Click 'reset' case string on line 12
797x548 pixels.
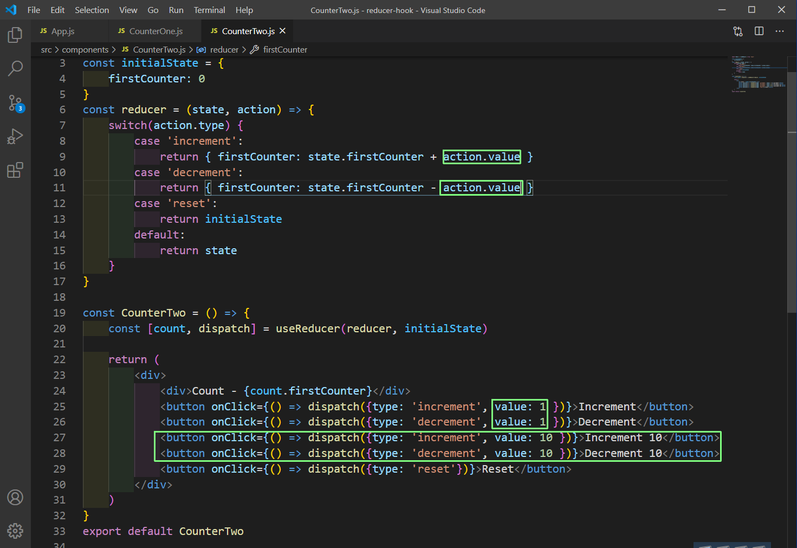coord(189,203)
